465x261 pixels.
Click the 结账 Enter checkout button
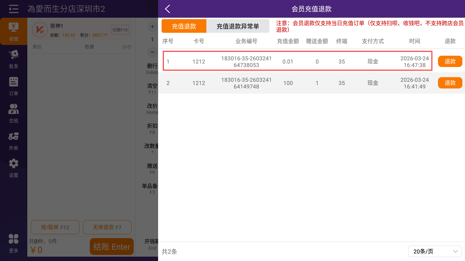(x=112, y=246)
